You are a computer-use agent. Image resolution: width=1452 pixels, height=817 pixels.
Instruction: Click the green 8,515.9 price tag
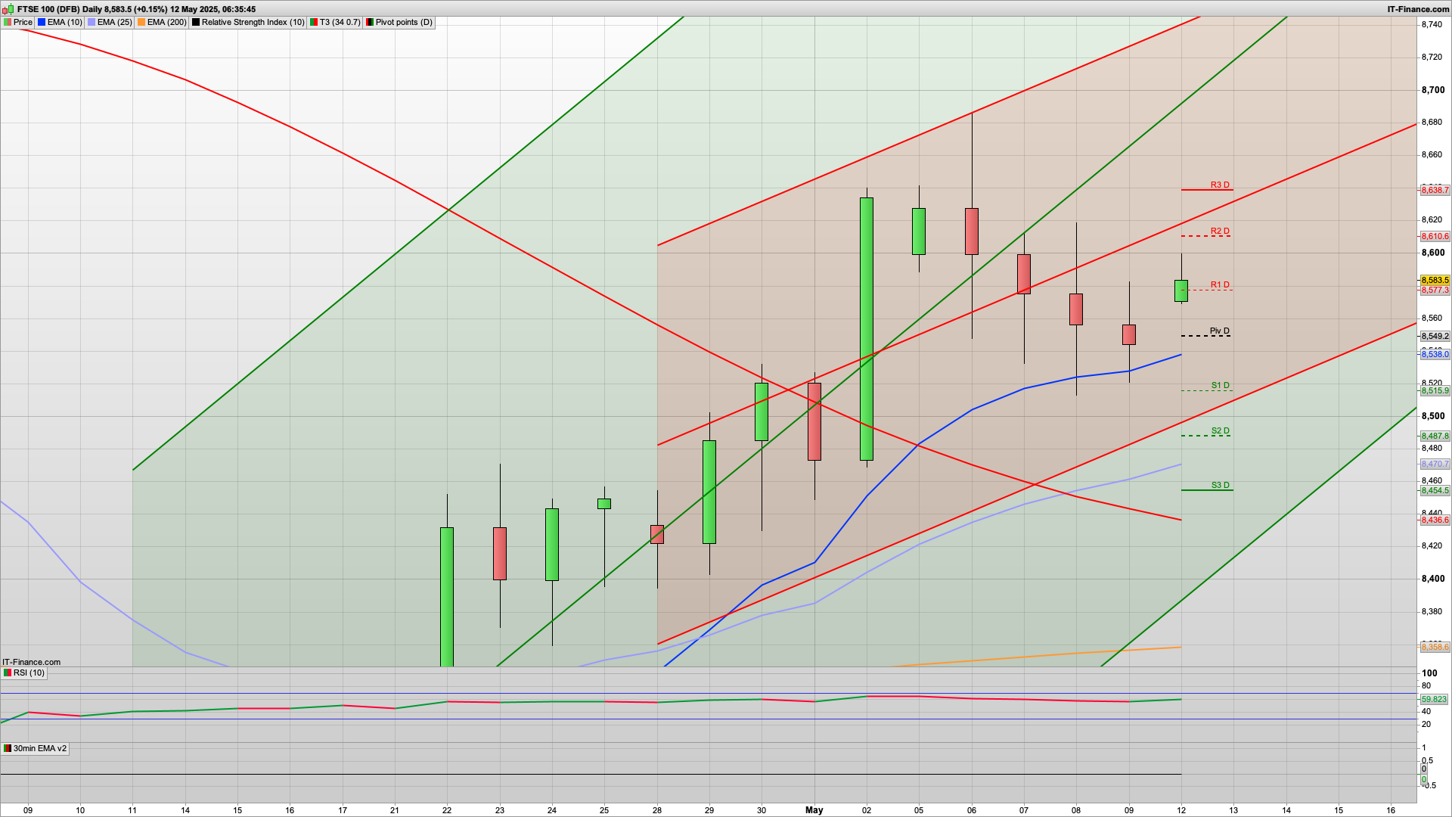point(1435,390)
